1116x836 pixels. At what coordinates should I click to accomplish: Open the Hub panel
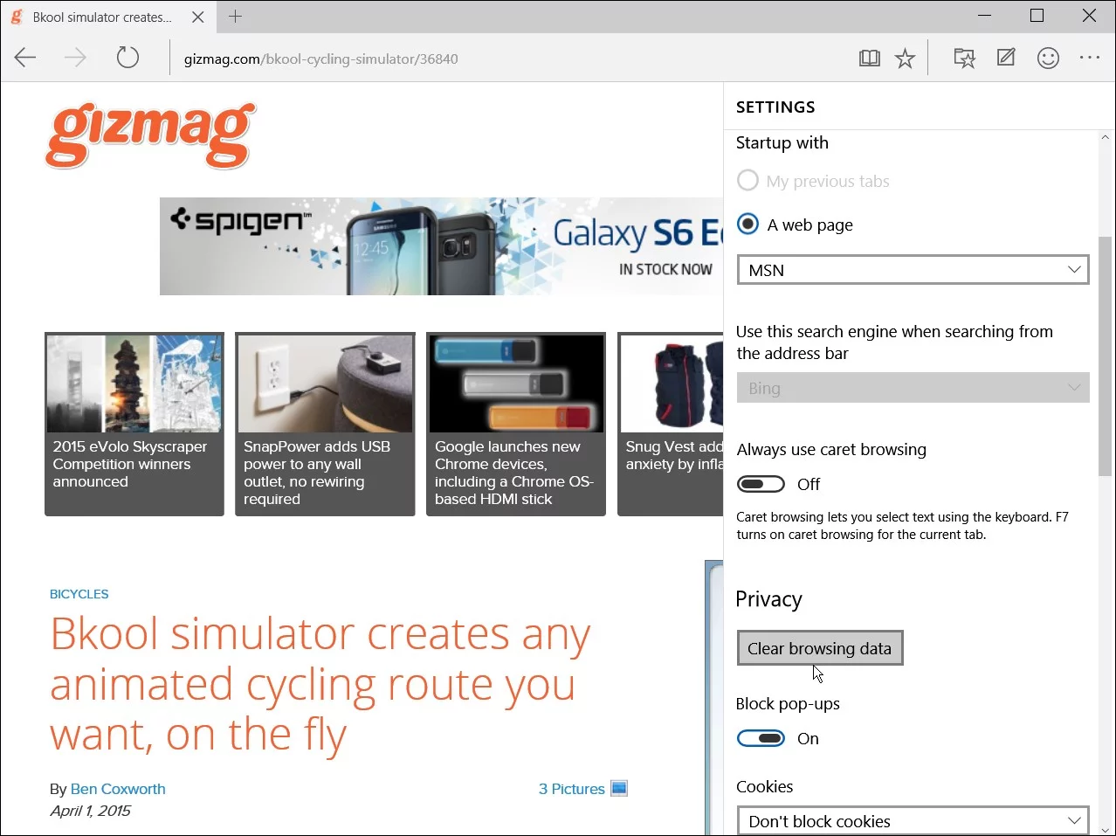pyautogui.click(x=964, y=58)
